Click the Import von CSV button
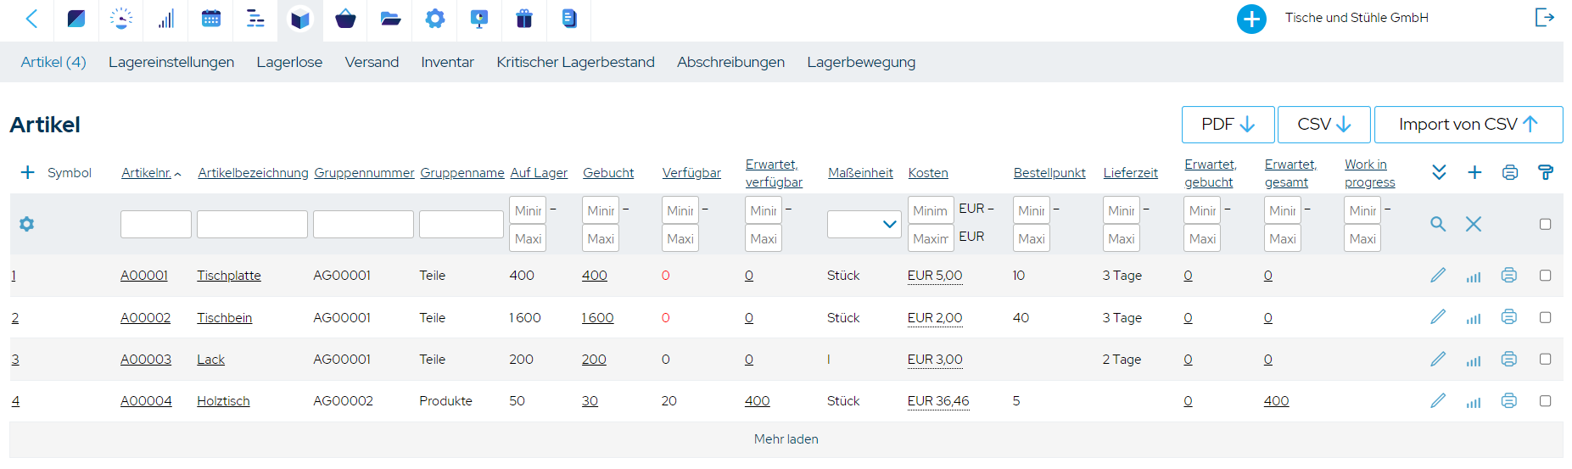Screen dimensions: 1572x469 1469,125
